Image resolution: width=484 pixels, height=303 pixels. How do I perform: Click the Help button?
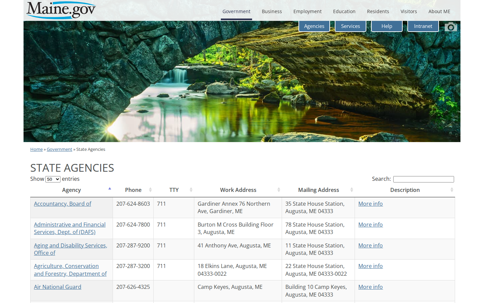click(387, 26)
